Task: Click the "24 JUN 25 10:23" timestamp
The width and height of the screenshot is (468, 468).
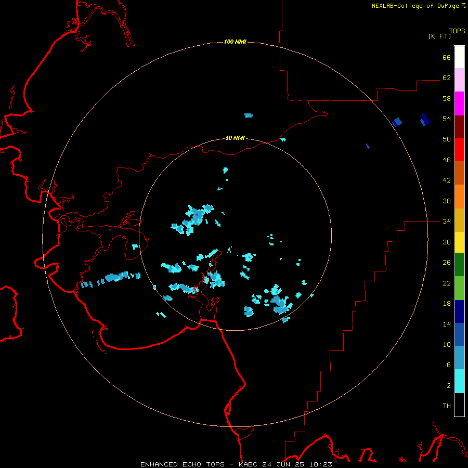Action: (297, 464)
